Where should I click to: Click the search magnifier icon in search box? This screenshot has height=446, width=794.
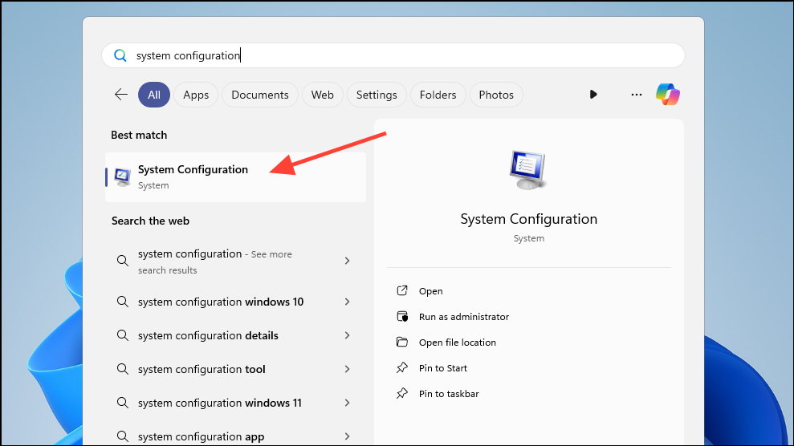(x=120, y=55)
